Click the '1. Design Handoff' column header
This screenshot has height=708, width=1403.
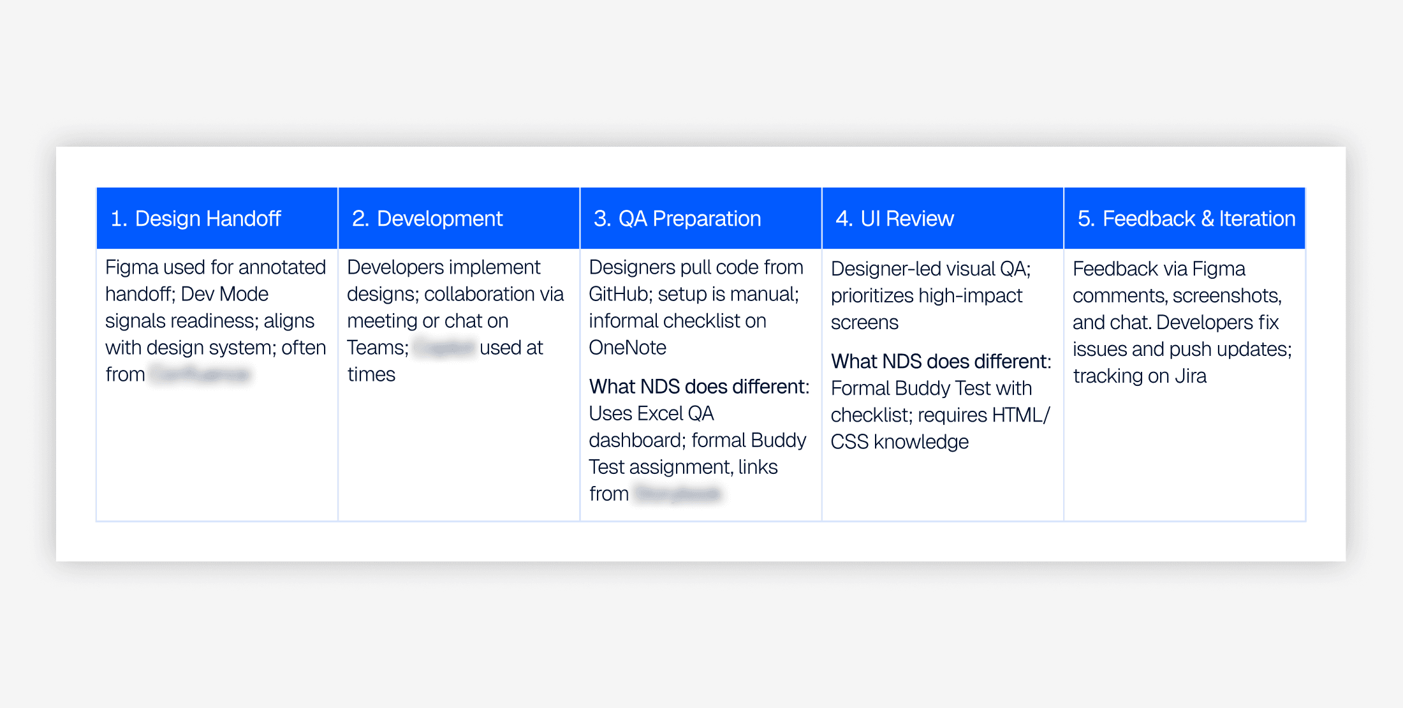coord(196,219)
